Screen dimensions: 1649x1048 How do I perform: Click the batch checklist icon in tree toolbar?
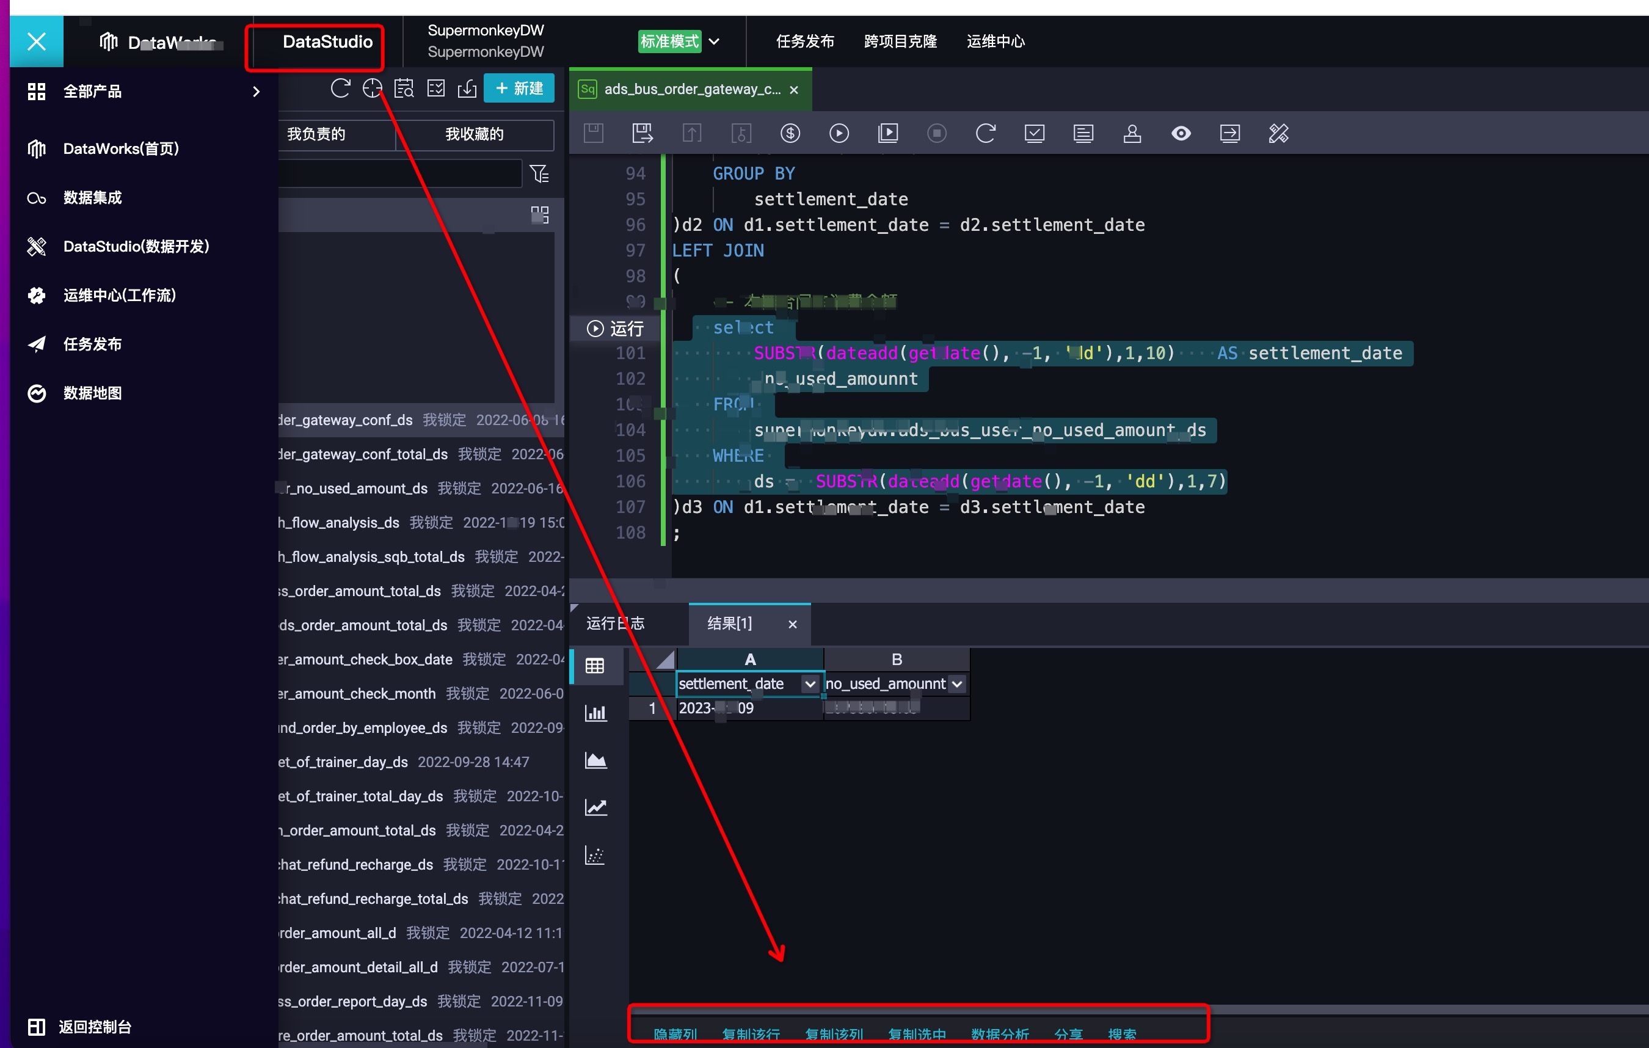pyautogui.click(x=435, y=89)
